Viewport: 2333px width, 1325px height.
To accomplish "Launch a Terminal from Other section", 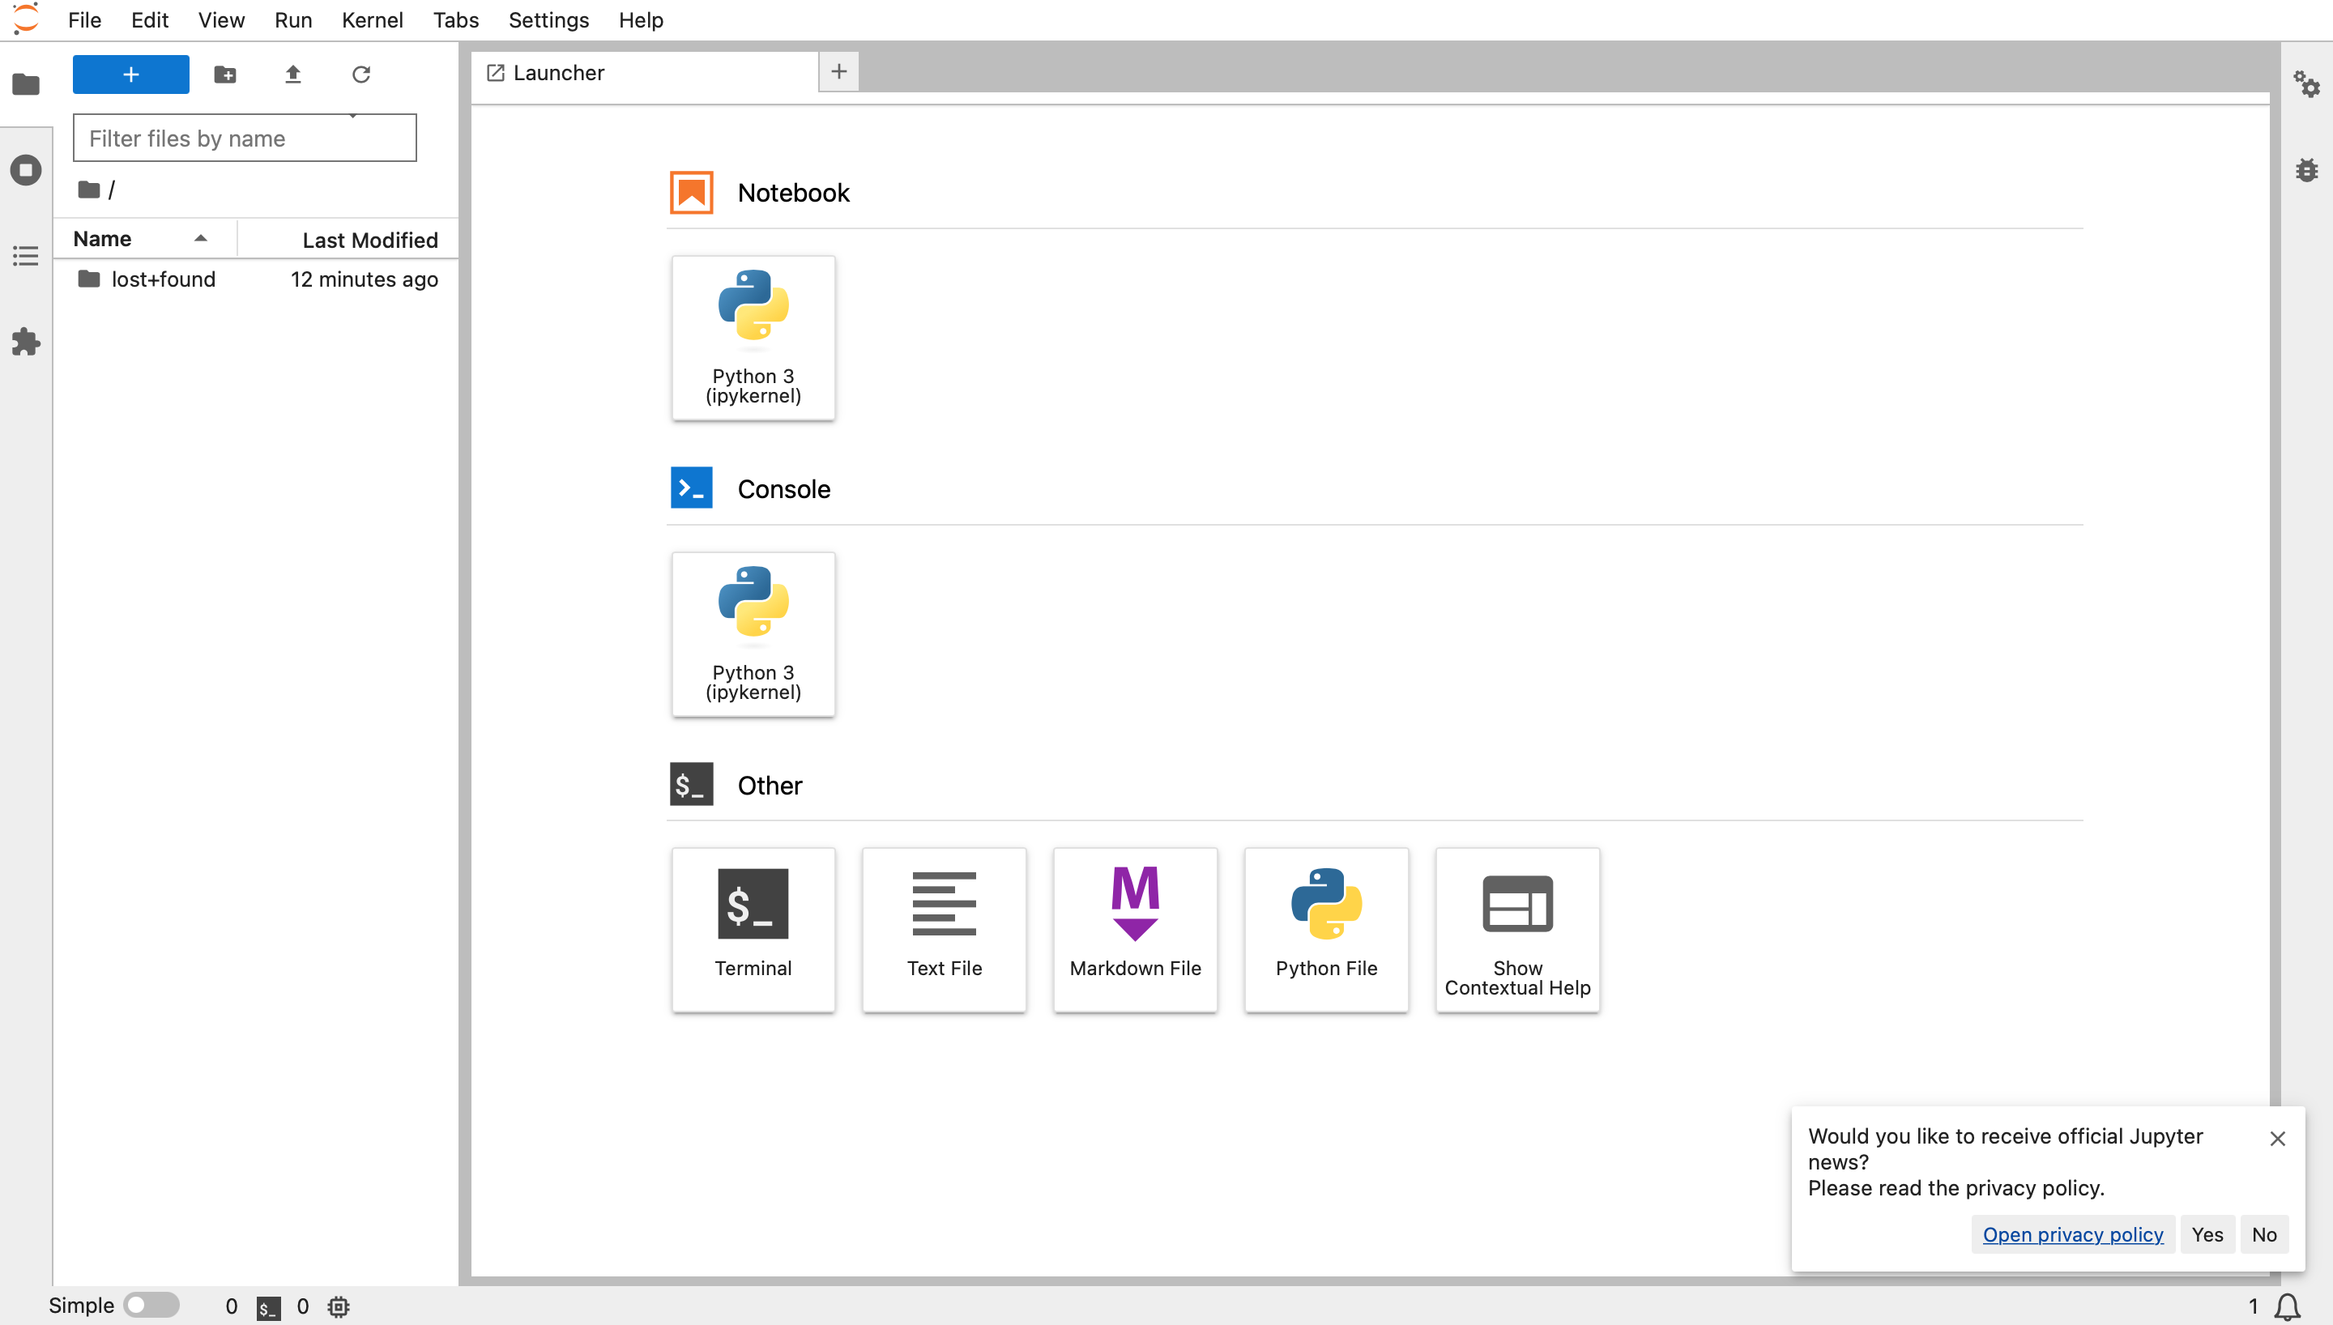I will click(753, 929).
